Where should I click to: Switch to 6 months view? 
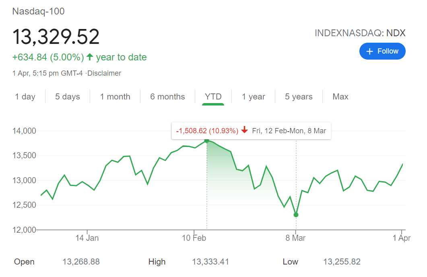pos(167,97)
